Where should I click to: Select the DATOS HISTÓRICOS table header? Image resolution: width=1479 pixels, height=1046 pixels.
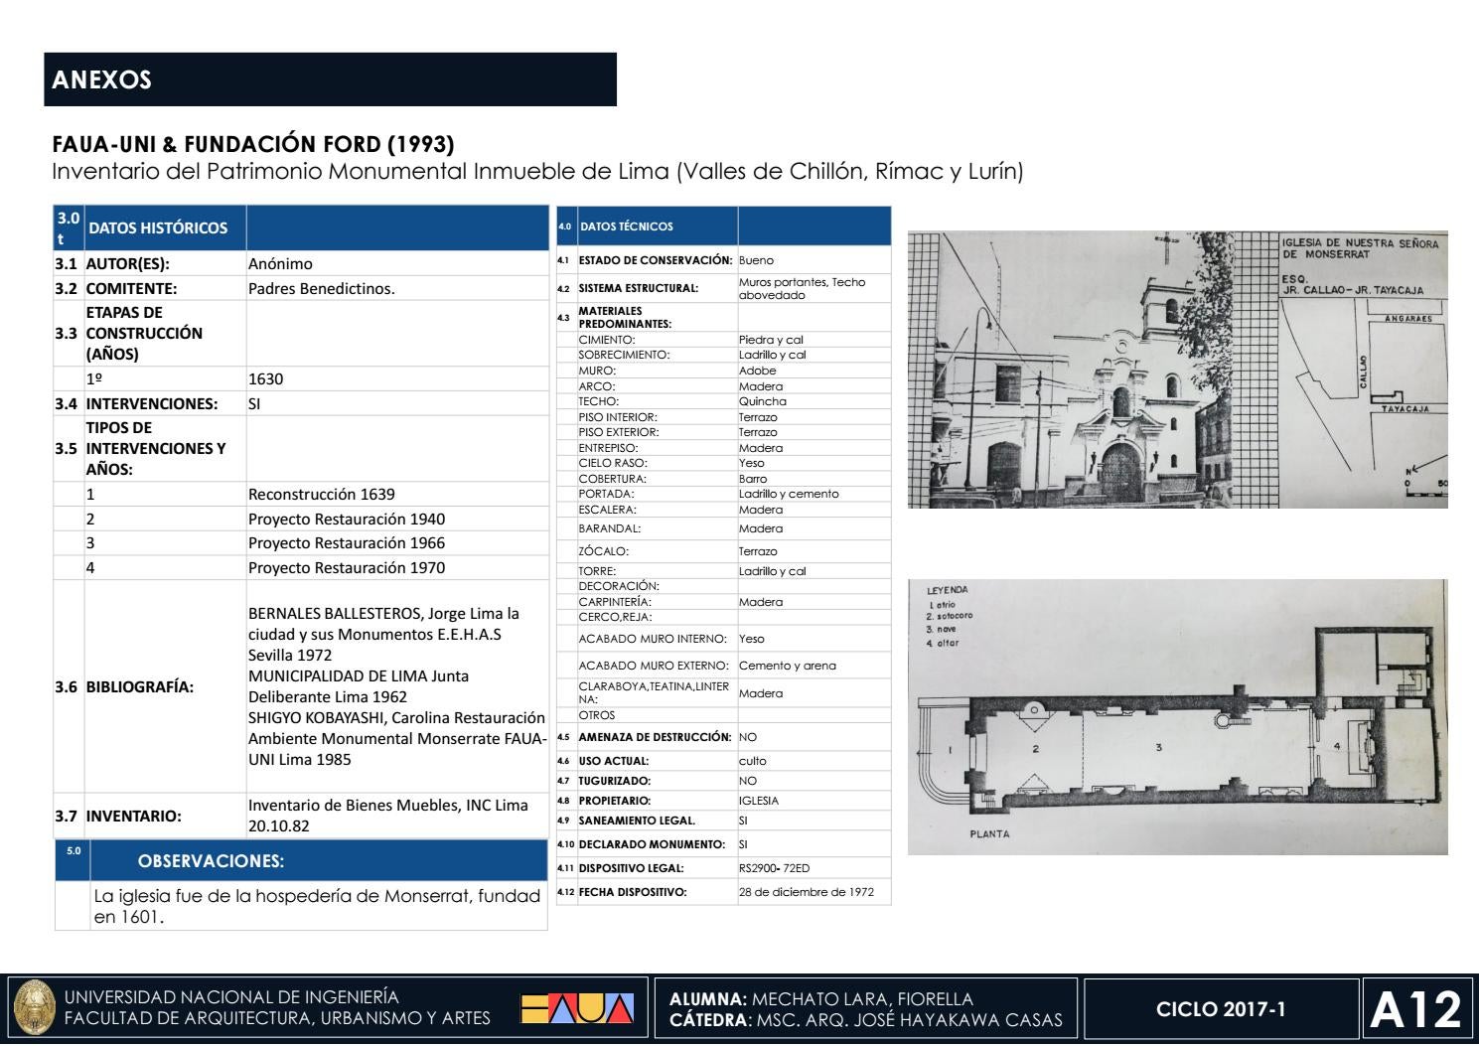[301, 227]
